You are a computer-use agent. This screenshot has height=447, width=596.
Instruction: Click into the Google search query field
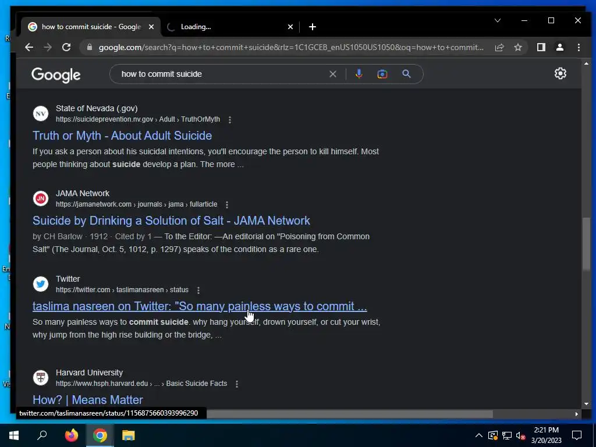click(221, 74)
